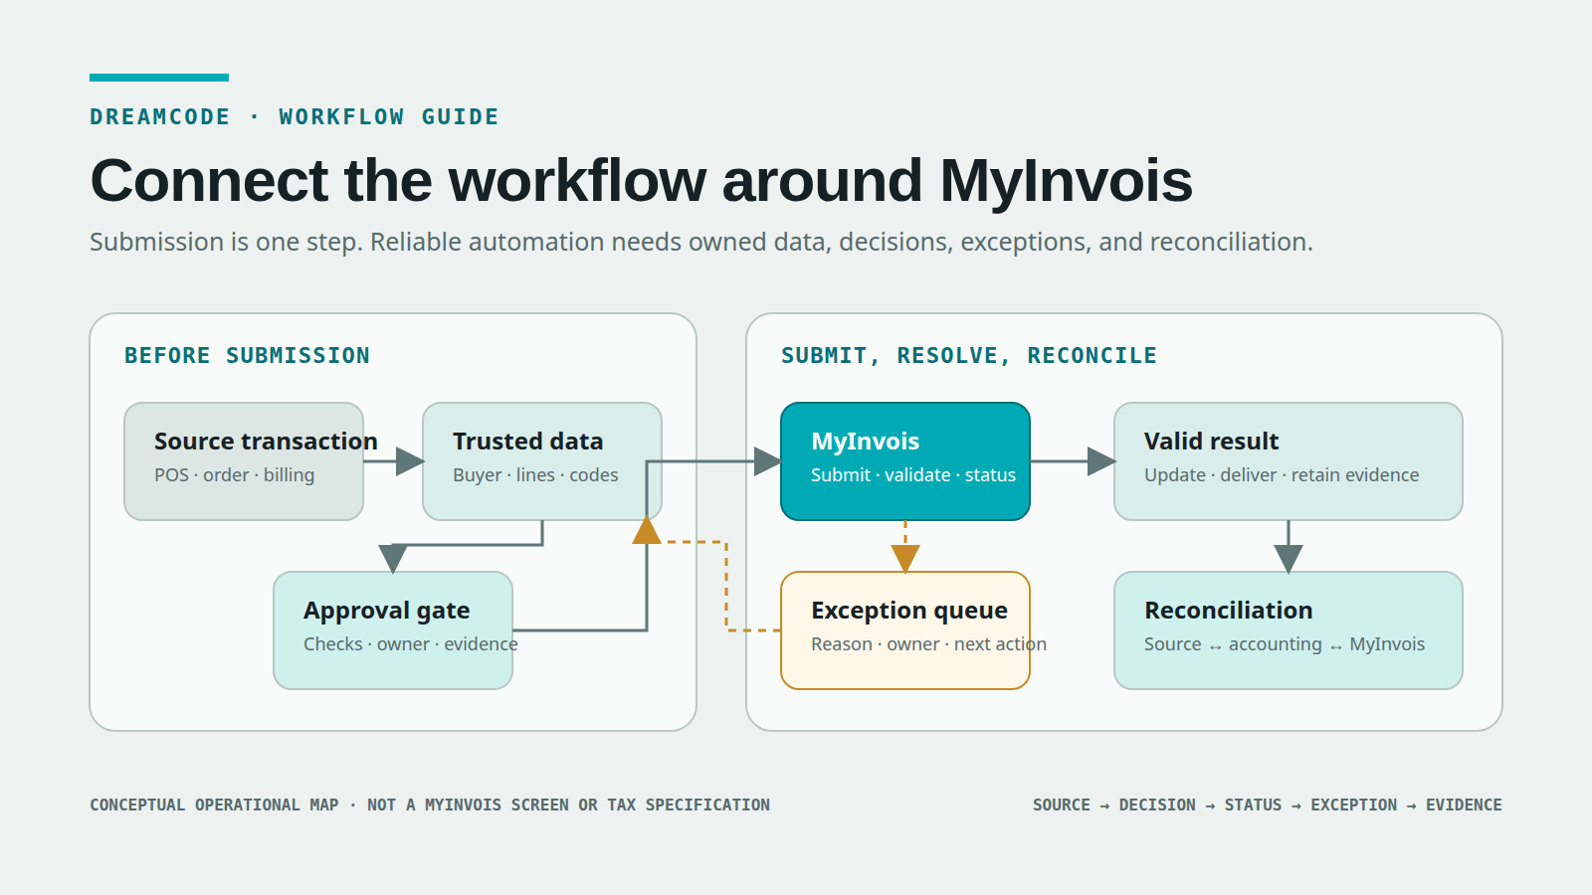
Task: Select 'Submit · validate · status' text
Action: coord(913,475)
